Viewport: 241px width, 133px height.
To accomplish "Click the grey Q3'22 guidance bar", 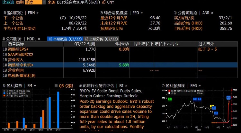I will (48, 113).
